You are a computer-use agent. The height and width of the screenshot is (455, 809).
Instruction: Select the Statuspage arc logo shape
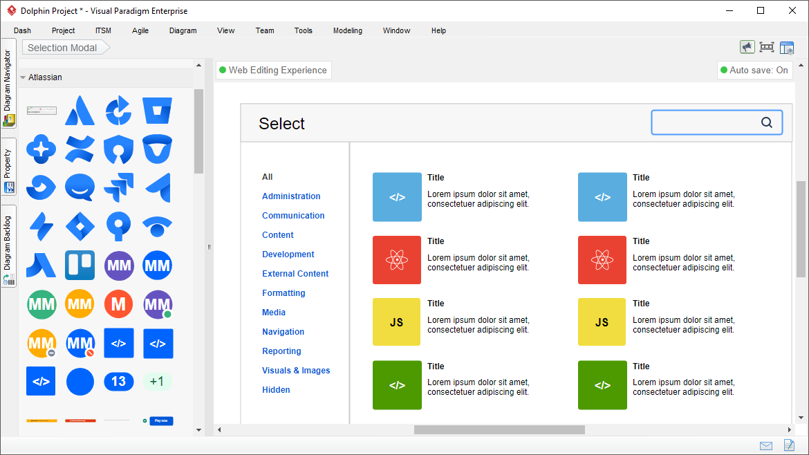point(158,226)
